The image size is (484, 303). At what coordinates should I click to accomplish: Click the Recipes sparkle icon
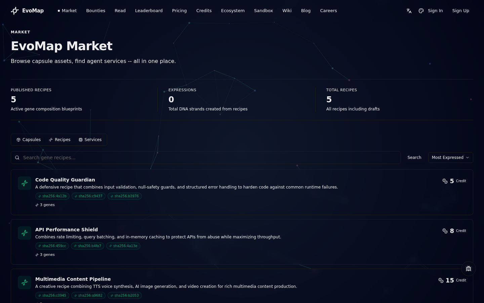pyautogui.click(x=51, y=140)
